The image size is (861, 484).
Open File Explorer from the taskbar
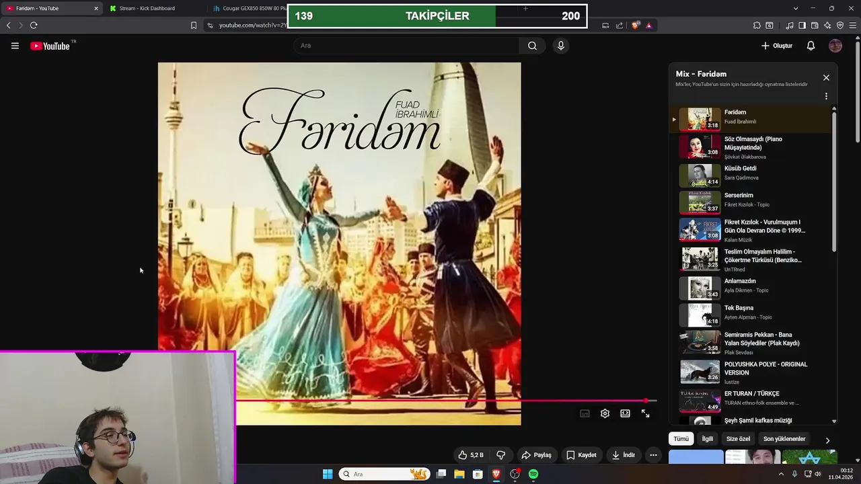(x=459, y=474)
